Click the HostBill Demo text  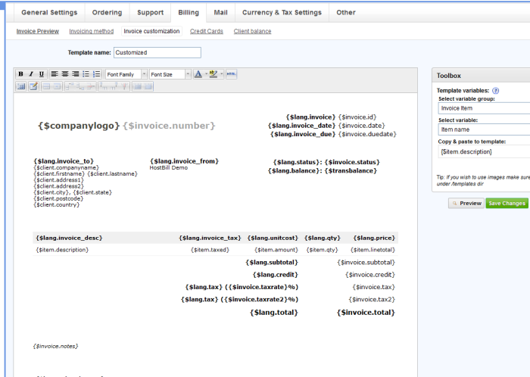(169, 167)
